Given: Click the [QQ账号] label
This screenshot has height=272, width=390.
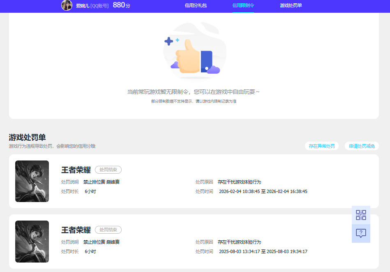Looking at the screenshot, I should click(x=99, y=6).
